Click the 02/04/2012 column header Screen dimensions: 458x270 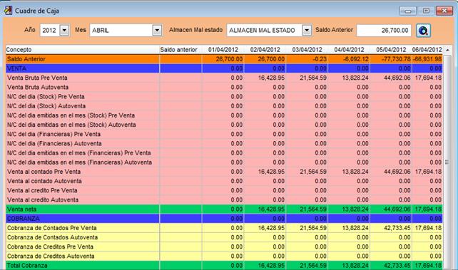tap(265, 50)
